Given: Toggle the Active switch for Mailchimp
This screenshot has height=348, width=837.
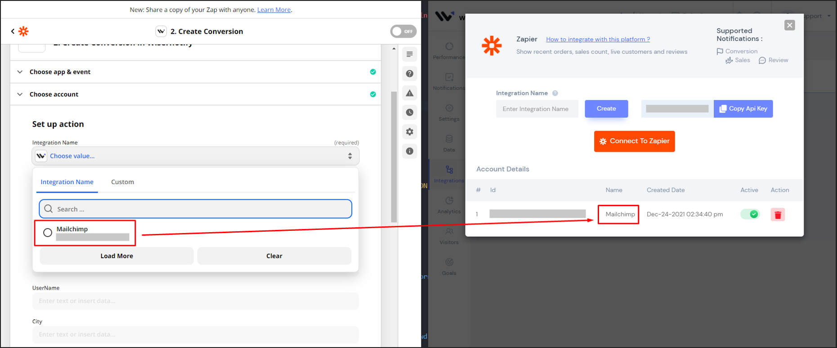Looking at the screenshot, I should (x=750, y=214).
